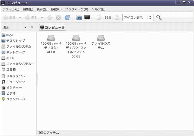Open ヘルプ(H) menu
Viewport: 194px width, 136px height.
(99, 9)
